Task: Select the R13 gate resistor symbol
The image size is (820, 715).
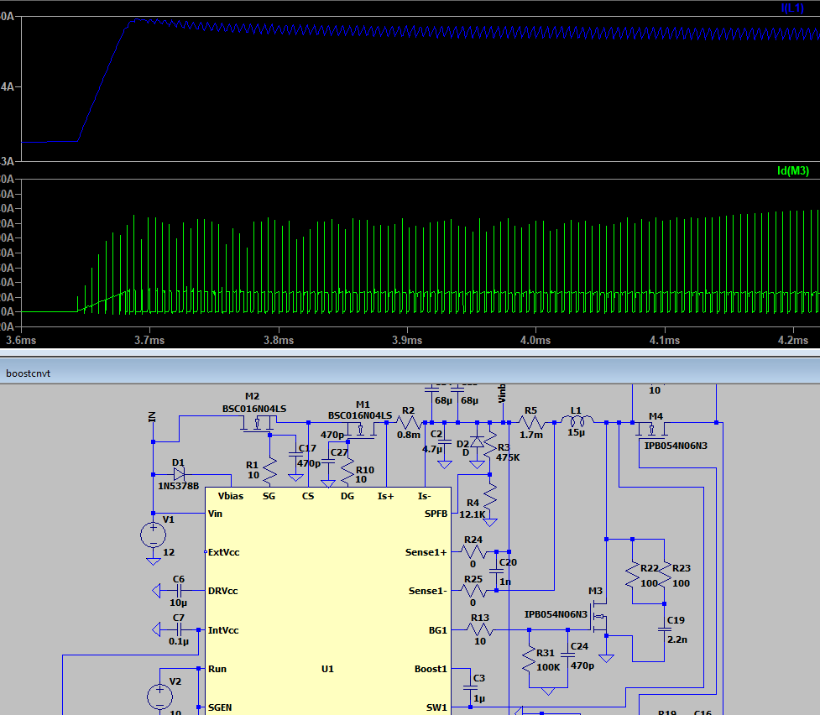Action: tap(480, 629)
